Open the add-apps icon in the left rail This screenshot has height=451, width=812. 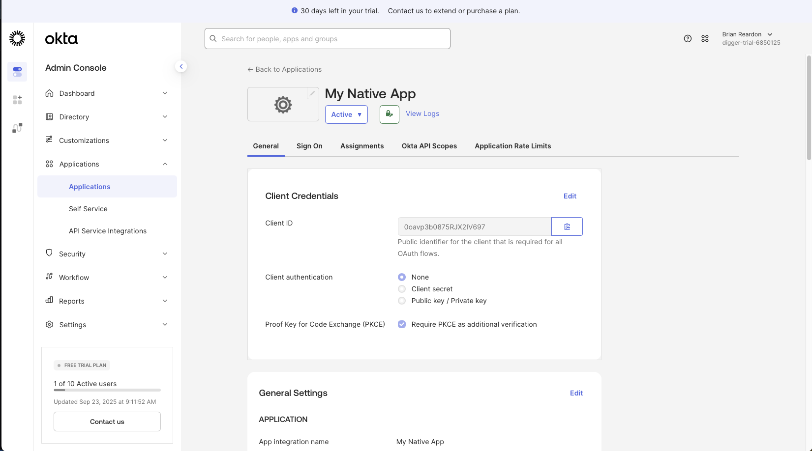pos(17,99)
